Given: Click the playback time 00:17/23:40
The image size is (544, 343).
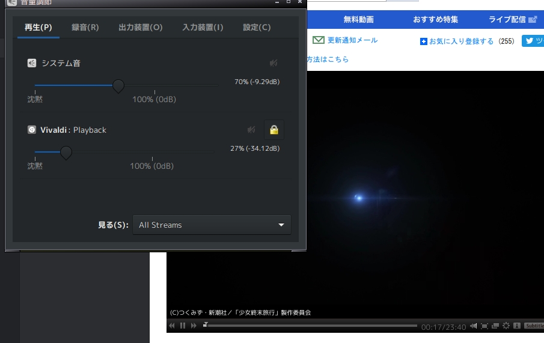Looking at the screenshot, I should point(444,327).
